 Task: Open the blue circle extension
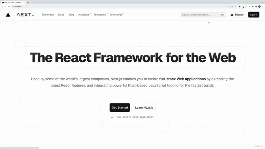[239, 7]
